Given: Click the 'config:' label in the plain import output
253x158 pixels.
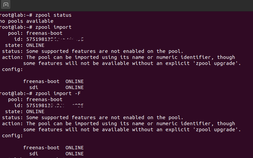Looking at the screenshot, I should click(12, 69).
